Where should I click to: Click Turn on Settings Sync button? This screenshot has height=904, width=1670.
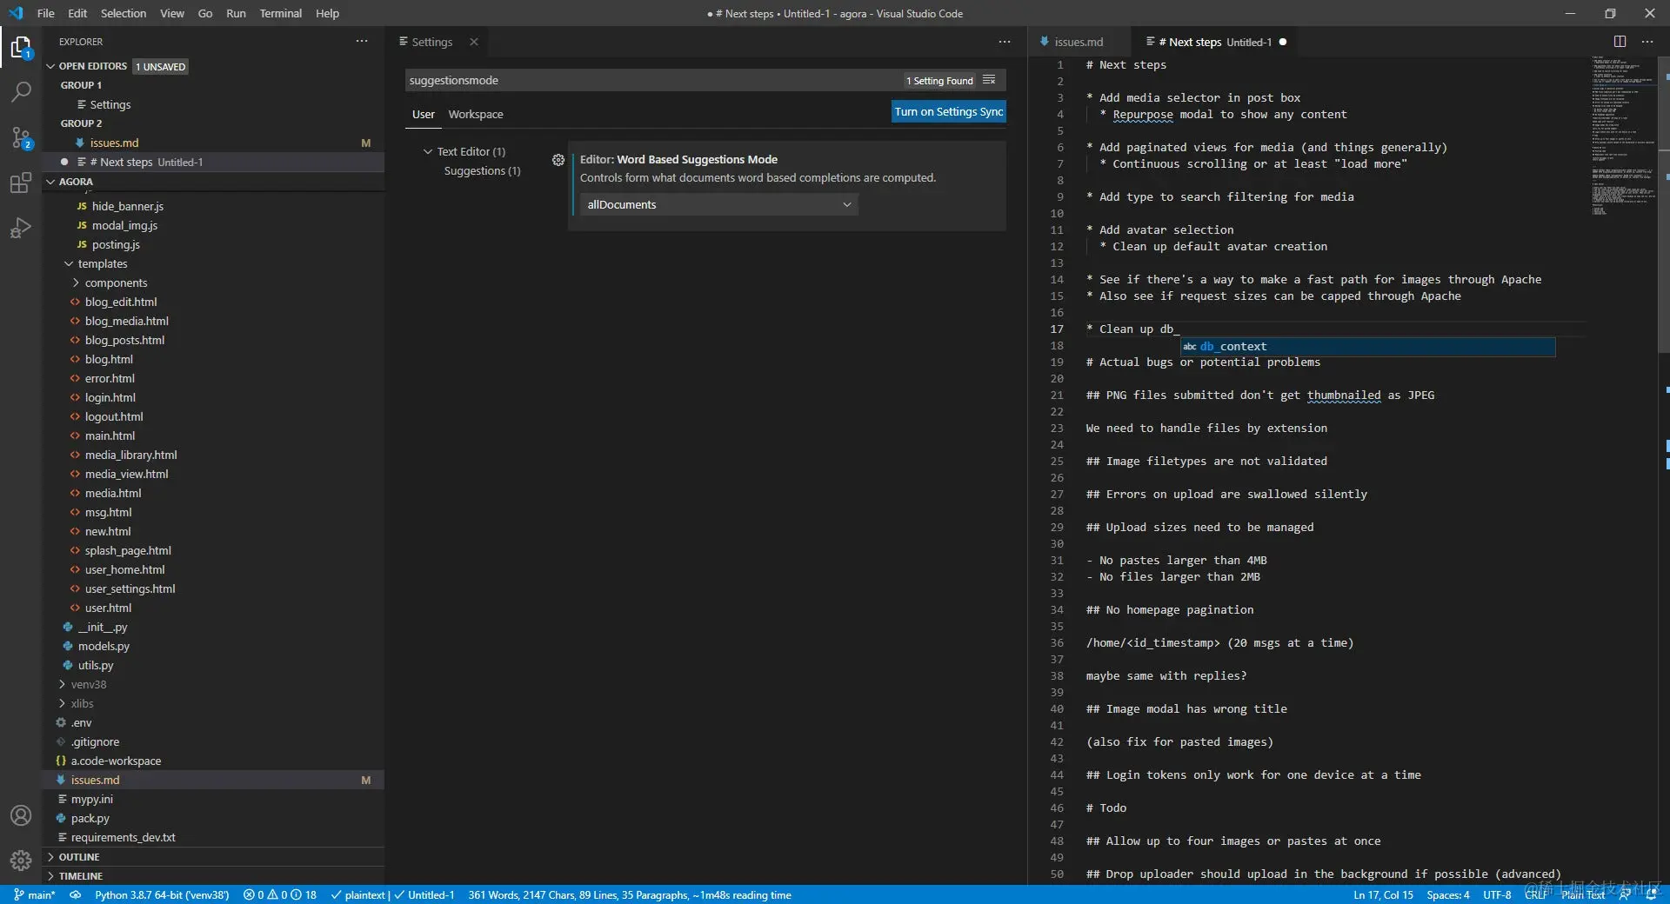949,111
